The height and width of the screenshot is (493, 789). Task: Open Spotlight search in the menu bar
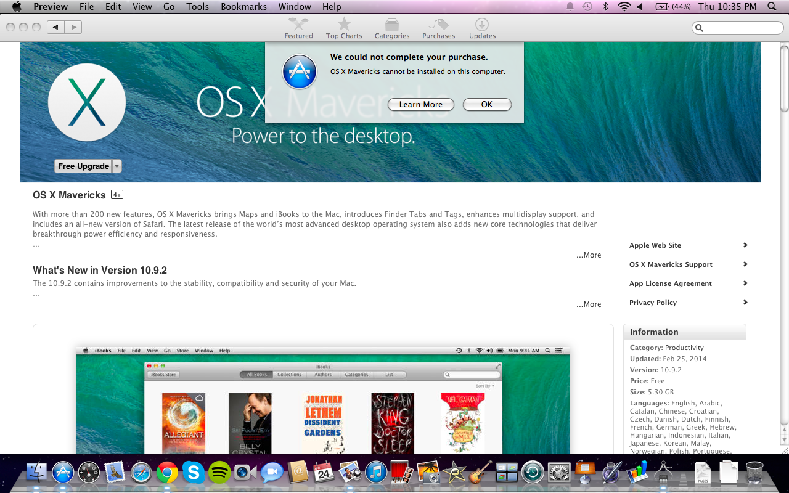tap(772, 7)
